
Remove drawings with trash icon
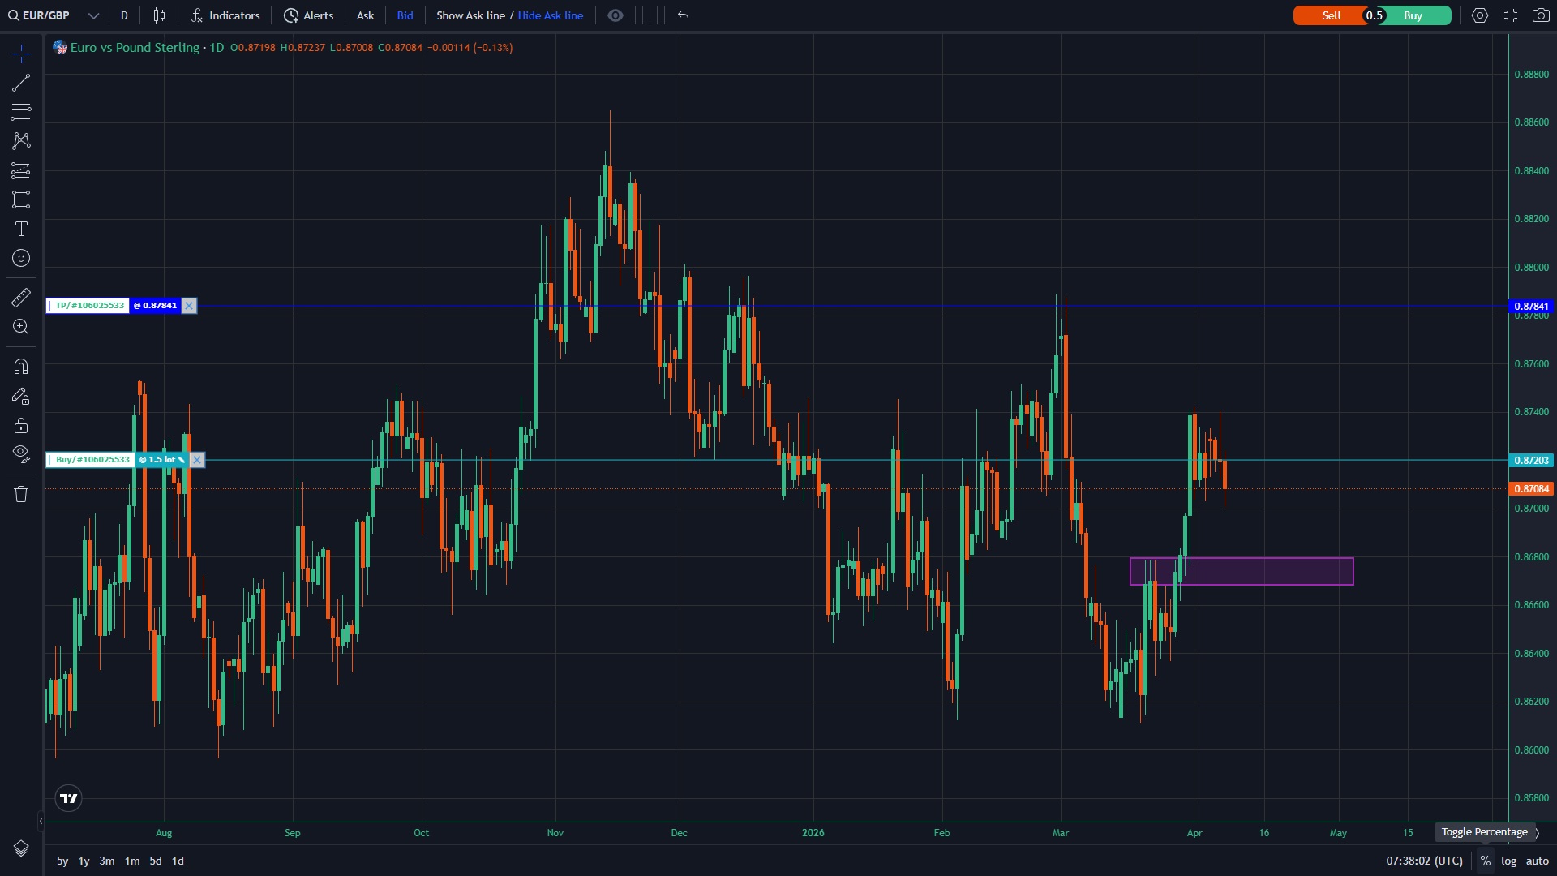pyautogui.click(x=21, y=494)
